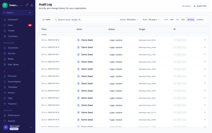Collapse the Knowledge sidebar section

pos(32,43)
